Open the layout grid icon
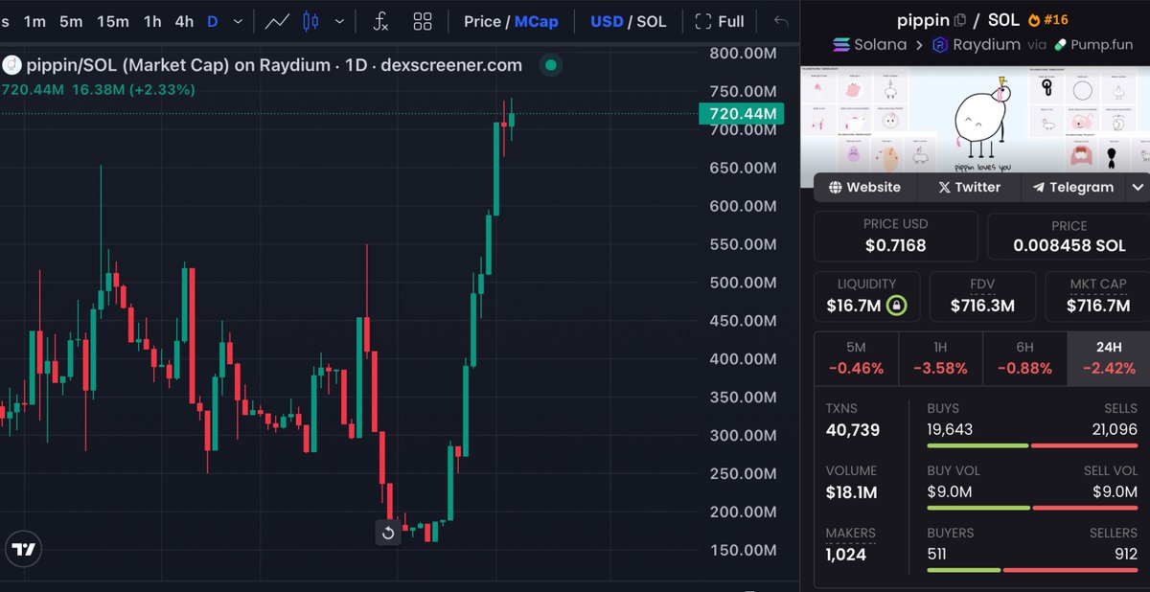Viewport: 1150px width, 592px height. click(424, 20)
